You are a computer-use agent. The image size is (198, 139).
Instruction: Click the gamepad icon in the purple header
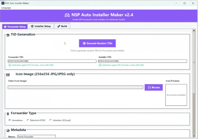pyautogui.click(x=67, y=15)
